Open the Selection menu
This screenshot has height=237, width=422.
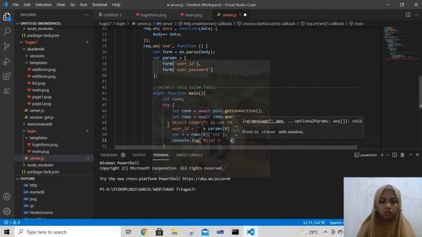point(44,5)
